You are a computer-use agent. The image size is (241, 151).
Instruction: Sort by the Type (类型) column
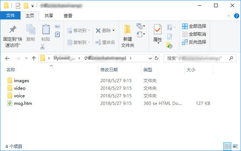click(x=148, y=70)
